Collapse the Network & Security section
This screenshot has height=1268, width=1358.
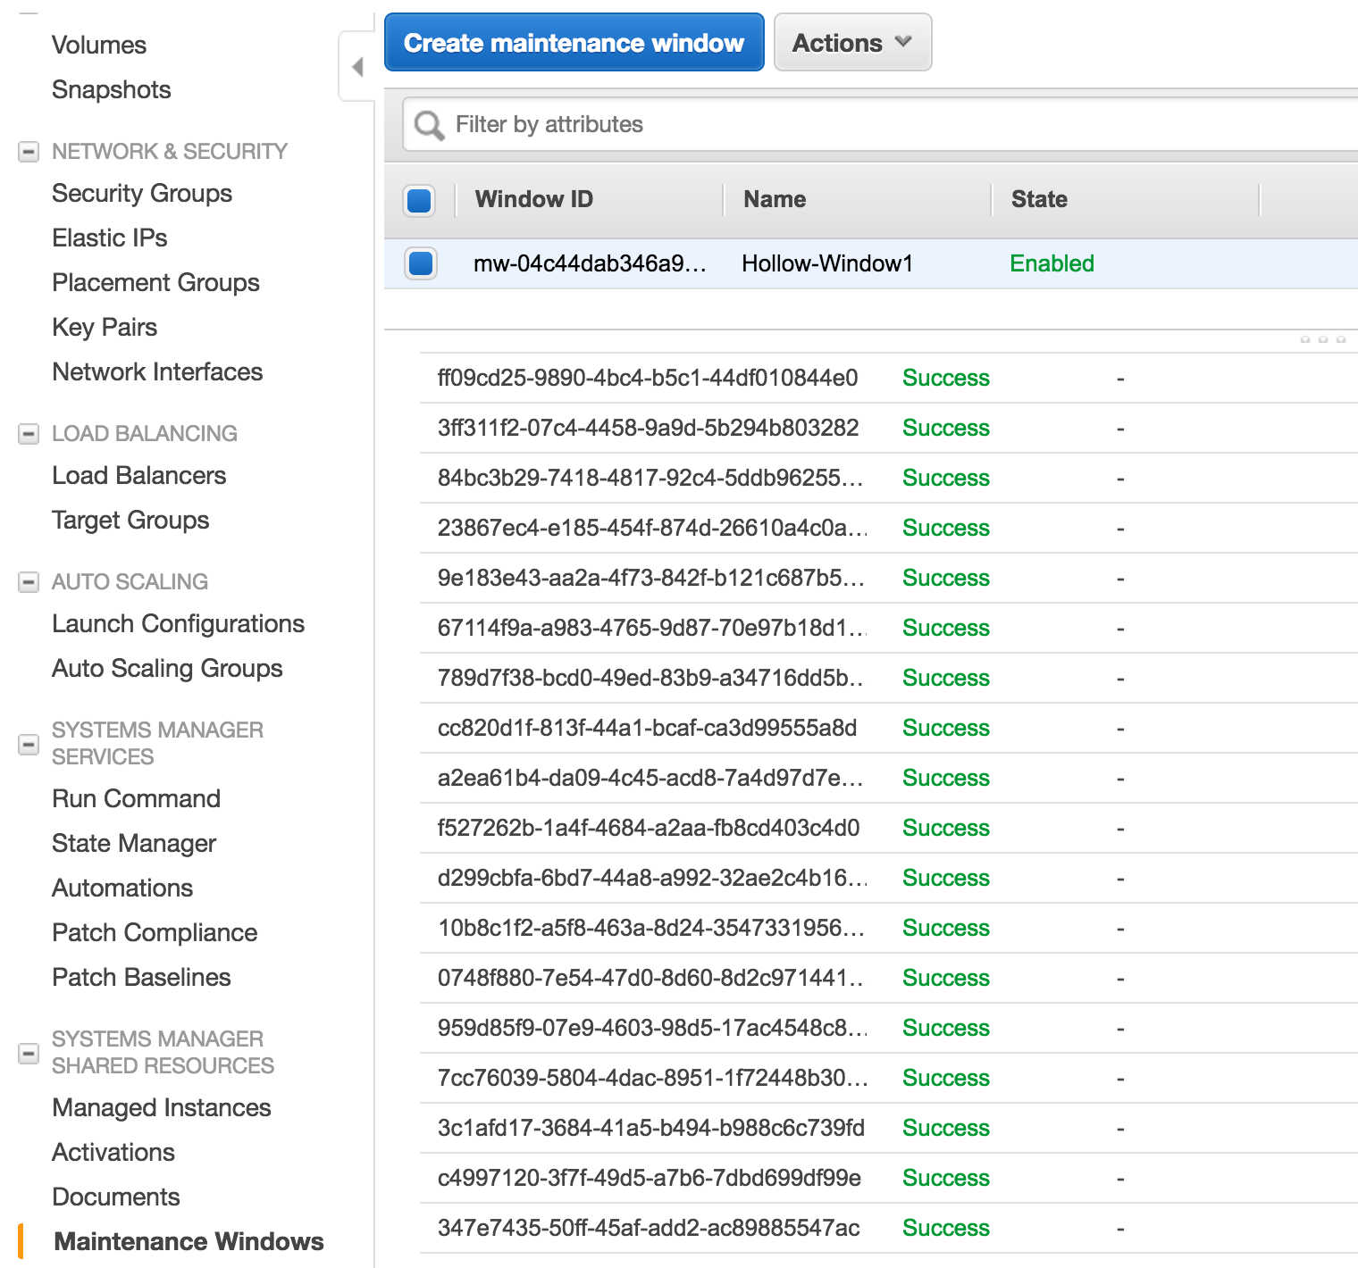pos(29,152)
